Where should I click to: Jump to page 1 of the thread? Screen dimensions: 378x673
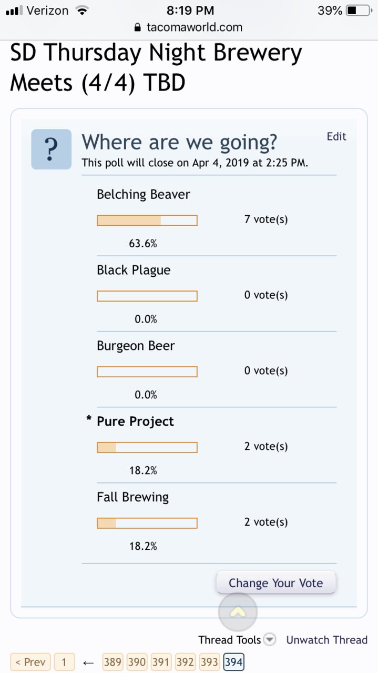coord(64,662)
